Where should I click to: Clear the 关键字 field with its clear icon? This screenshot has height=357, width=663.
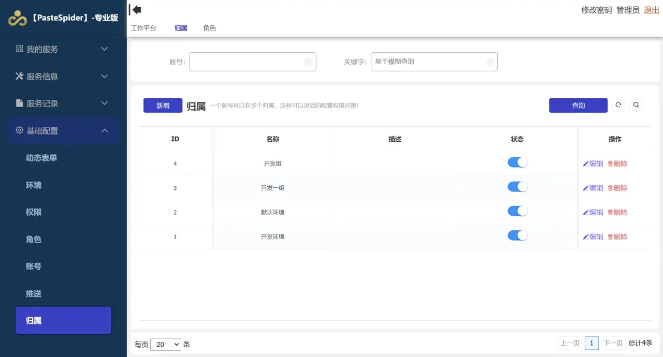point(489,62)
